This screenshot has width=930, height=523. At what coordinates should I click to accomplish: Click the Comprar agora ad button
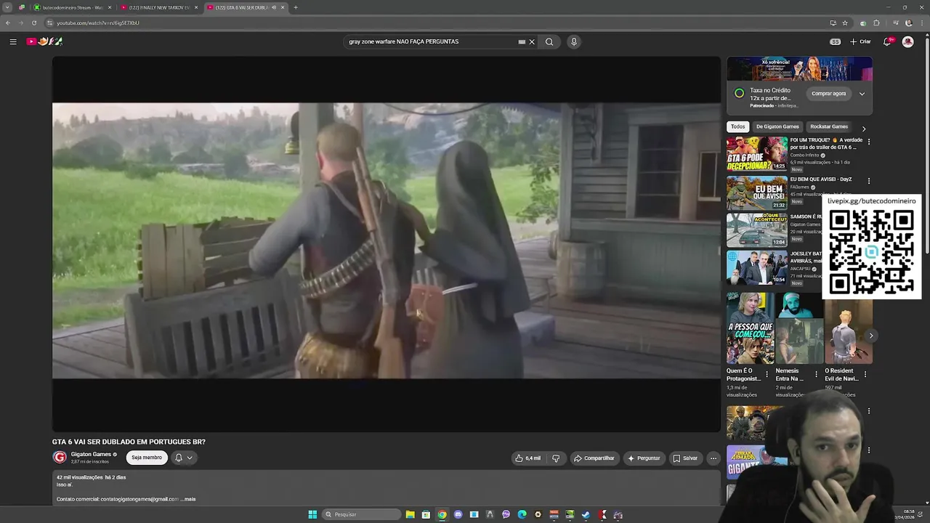pyautogui.click(x=828, y=94)
